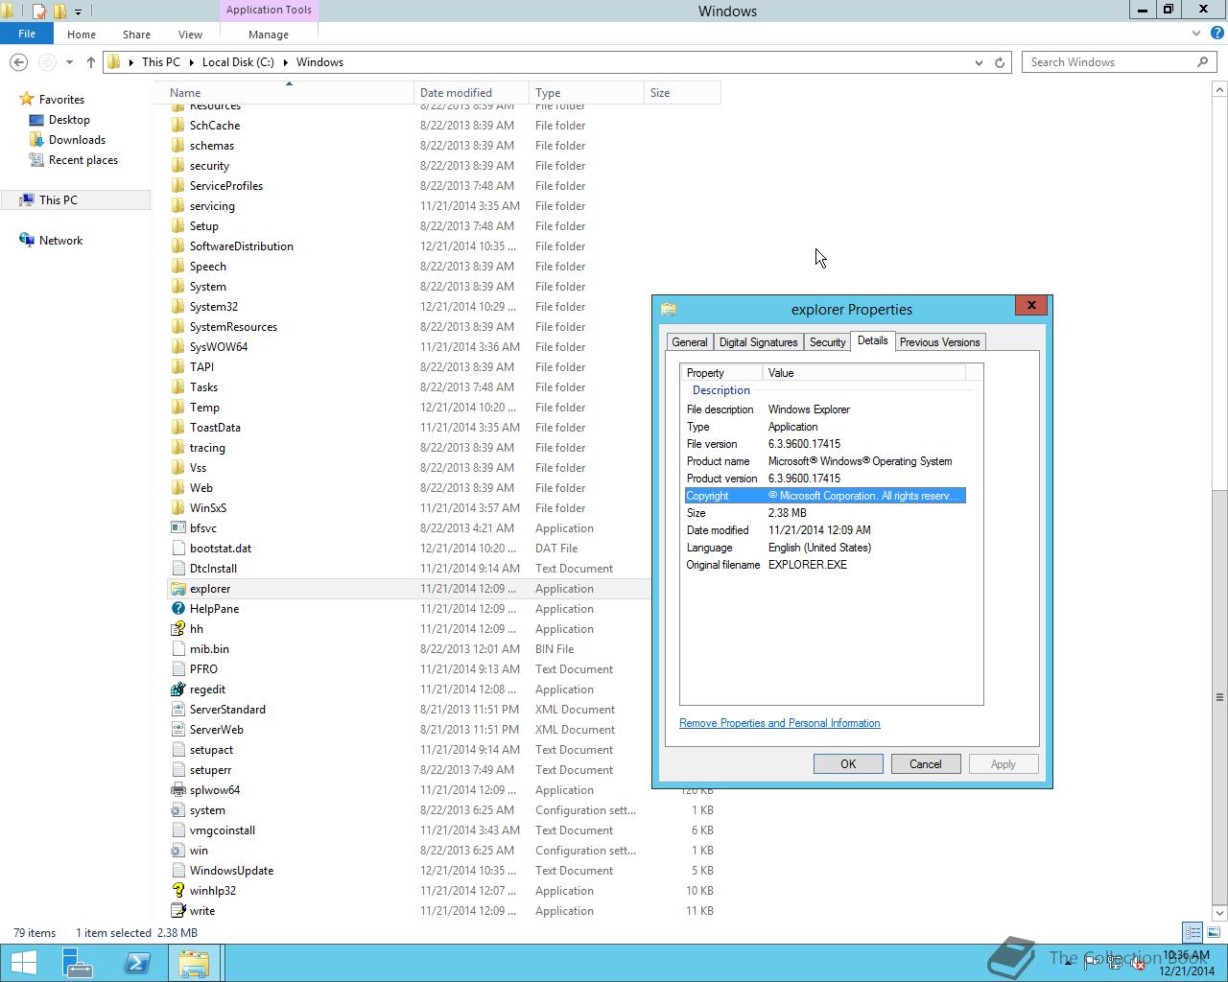1228x982 pixels.
Task: Open the Start button on taskbar
Action: point(23,963)
